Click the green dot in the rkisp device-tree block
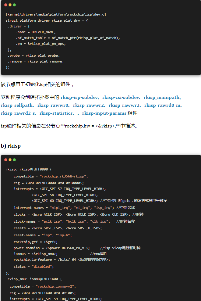 pos(14,160)
